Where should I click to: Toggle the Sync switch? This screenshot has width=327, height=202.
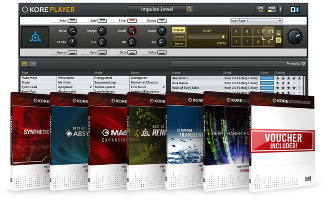pos(102,53)
